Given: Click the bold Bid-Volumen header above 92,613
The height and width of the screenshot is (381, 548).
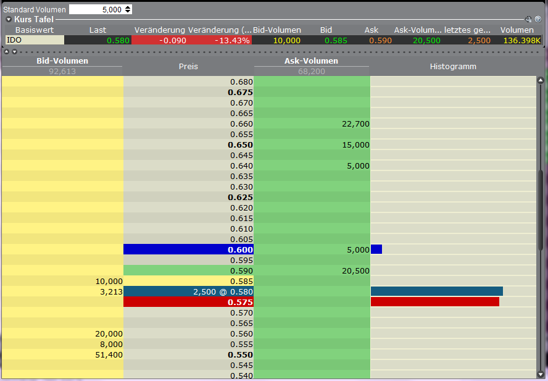Looking at the screenshot, I should 62,61.
